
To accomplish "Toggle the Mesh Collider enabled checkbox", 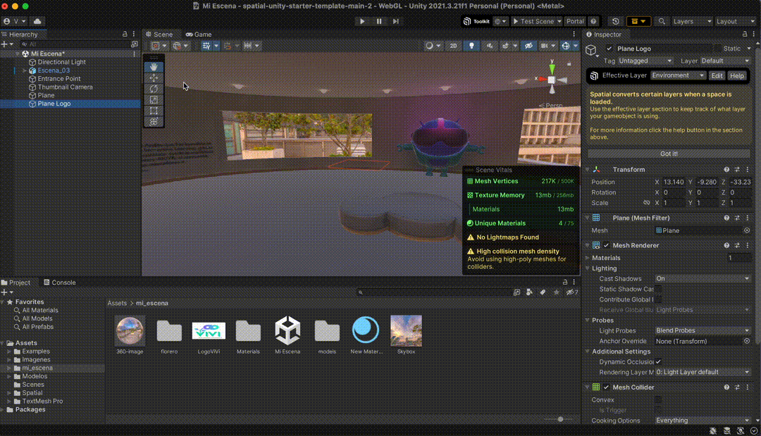I will pyautogui.click(x=606, y=387).
